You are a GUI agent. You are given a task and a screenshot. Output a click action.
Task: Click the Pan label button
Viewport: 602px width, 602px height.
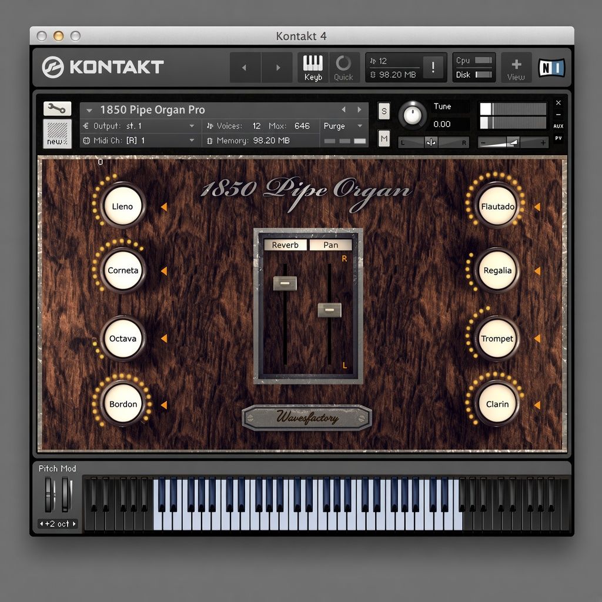[330, 245]
